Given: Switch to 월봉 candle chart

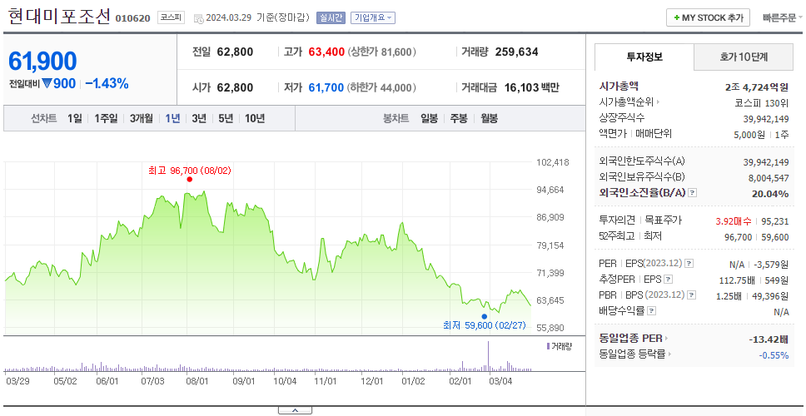Looking at the screenshot, I should [x=490, y=119].
